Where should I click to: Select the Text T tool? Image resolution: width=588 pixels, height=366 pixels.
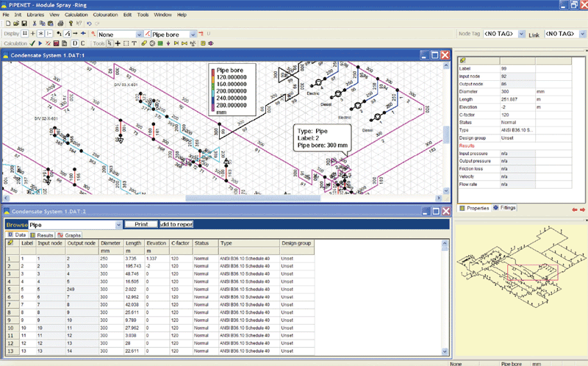[x=134, y=43]
